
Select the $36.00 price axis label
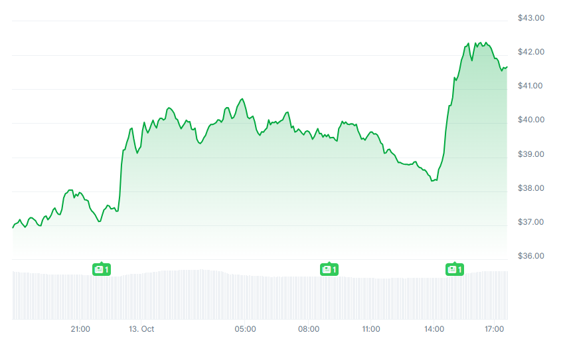pyautogui.click(x=531, y=256)
